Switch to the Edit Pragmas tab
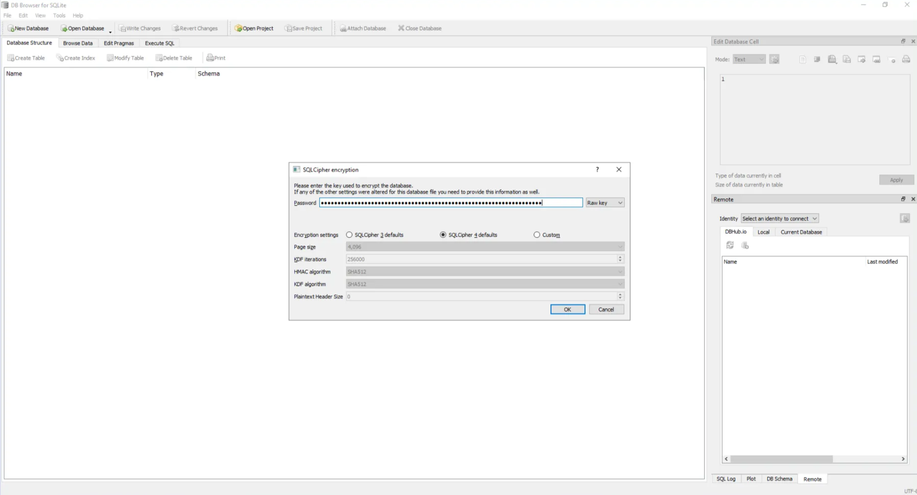 (x=119, y=43)
